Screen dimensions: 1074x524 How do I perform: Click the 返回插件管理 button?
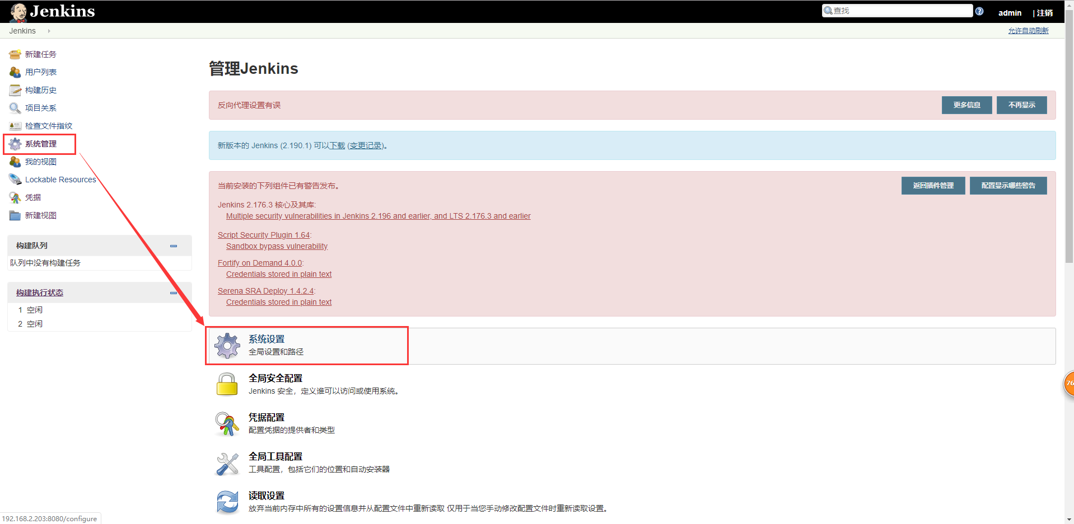coord(933,186)
